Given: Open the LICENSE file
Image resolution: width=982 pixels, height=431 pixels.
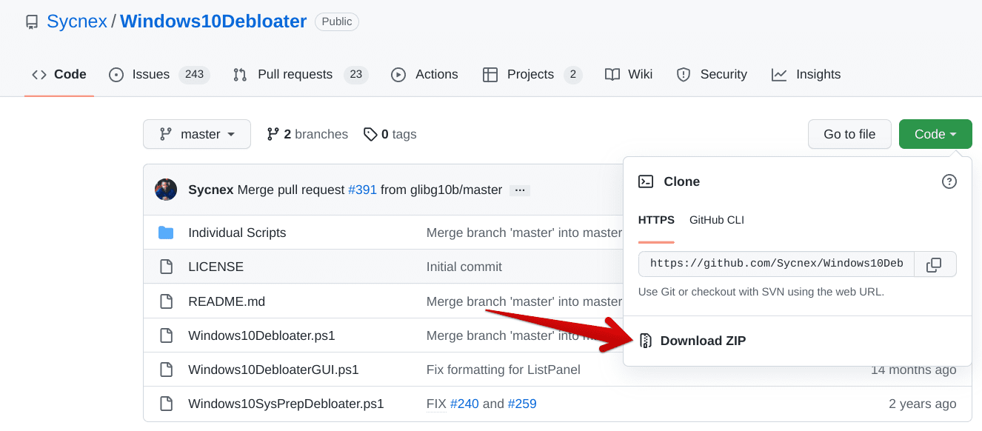Looking at the screenshot, I should coord(216,267).
